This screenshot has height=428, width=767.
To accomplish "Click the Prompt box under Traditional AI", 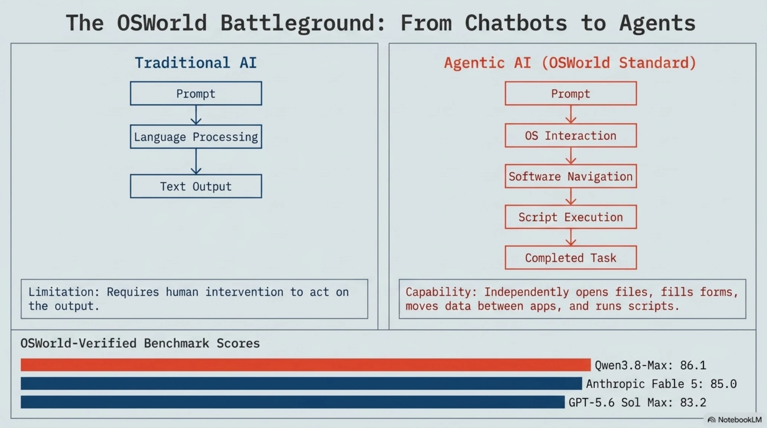I will tap(196, 93).
